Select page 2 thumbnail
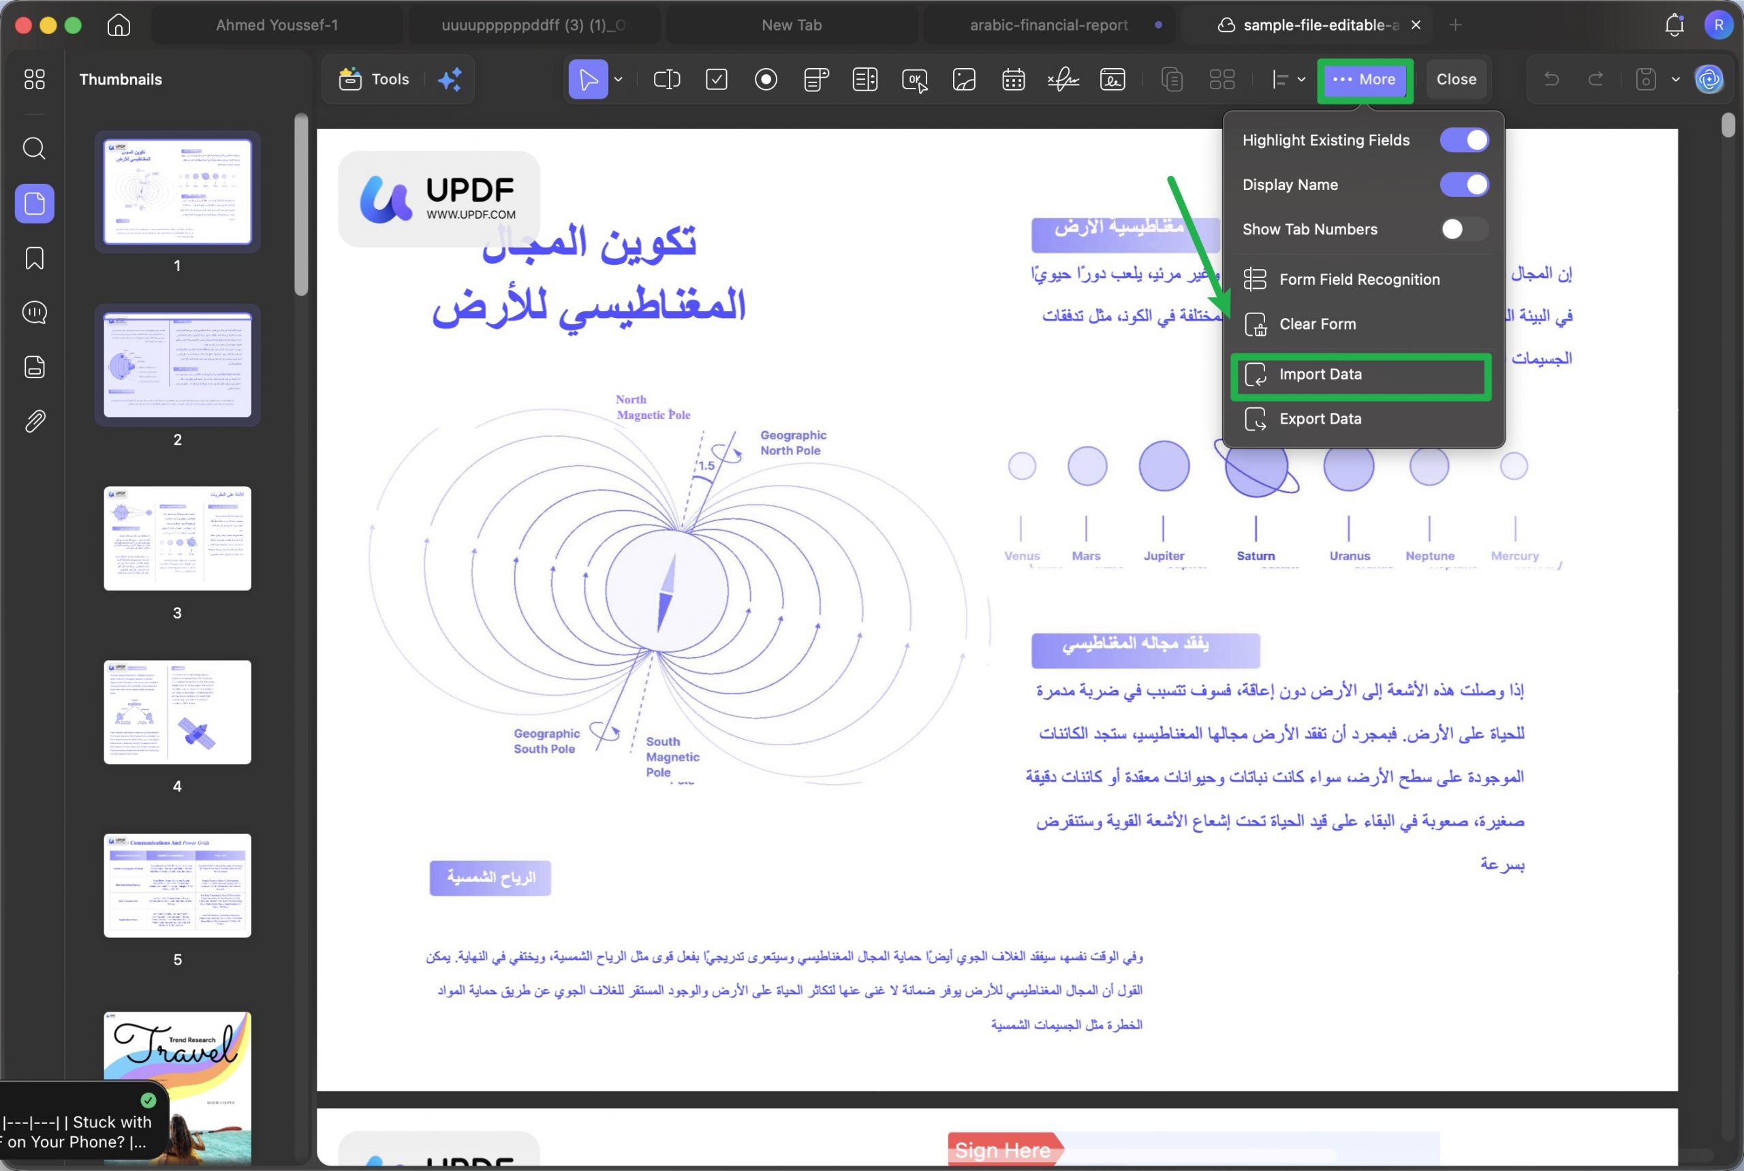Screen dimensions: 1744x1171 pos(177,364)
